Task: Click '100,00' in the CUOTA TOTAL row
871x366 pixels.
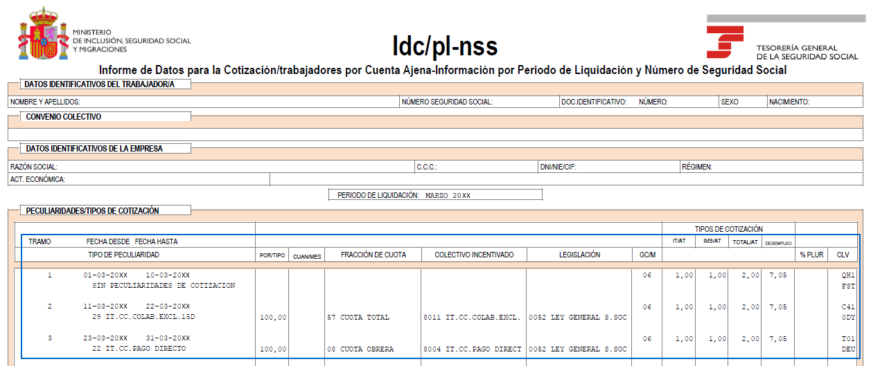Action: (x=272, y=318)
